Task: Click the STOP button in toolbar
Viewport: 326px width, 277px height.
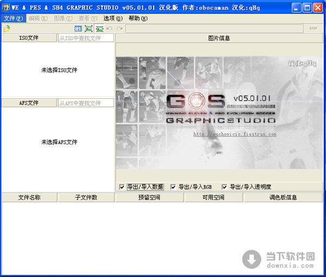Action: click(313, 28)
